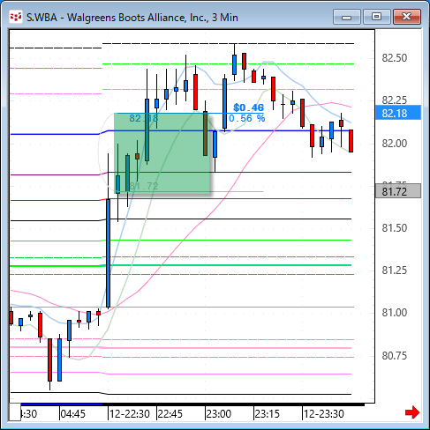Click the 82.50 price axis label
430x430 pixels.
pyautogui.click(x=395, y=58)
